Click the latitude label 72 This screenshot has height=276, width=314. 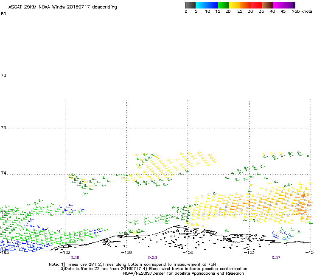[x=3, y=213]
